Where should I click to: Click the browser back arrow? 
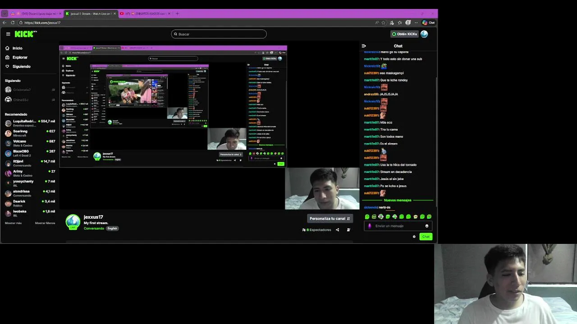5,22
